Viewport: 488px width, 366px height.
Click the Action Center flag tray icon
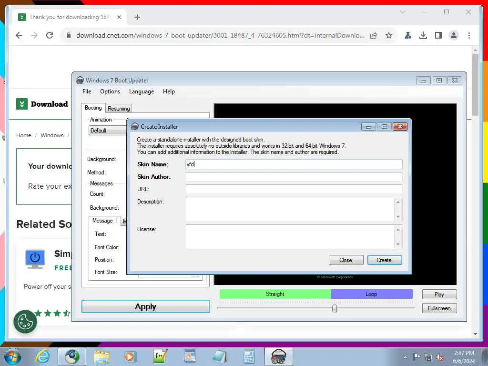click(x=417, y=357)
